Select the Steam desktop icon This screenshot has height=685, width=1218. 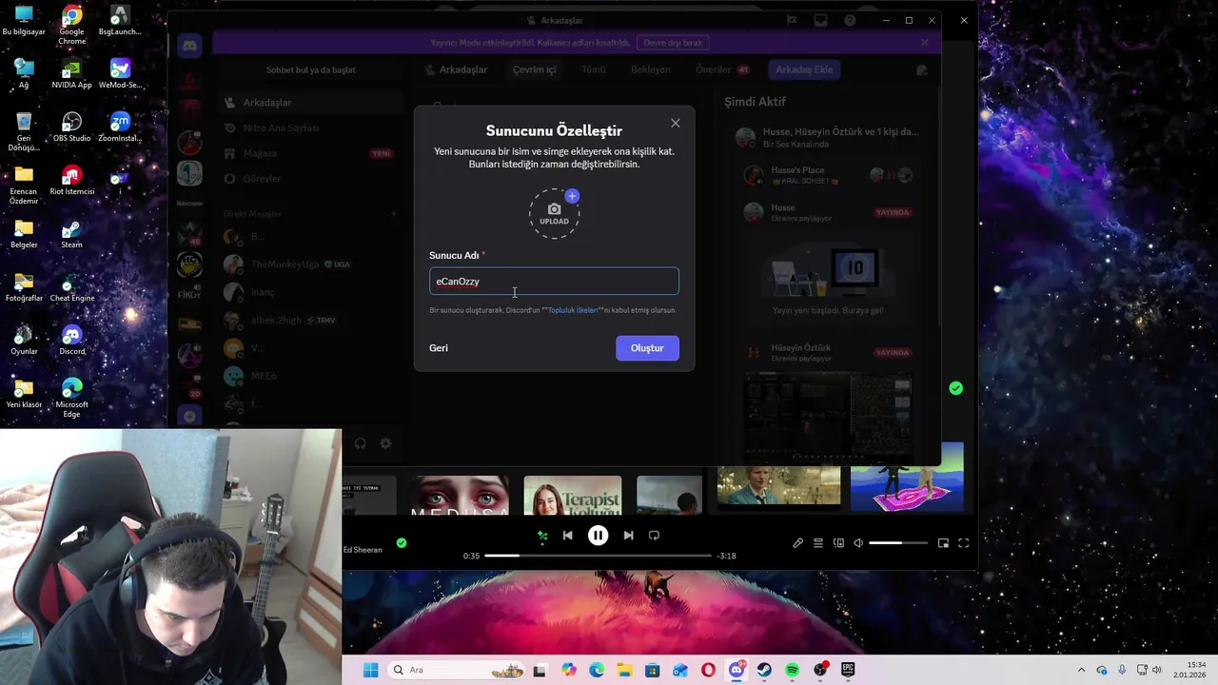[x=71, y=235]
